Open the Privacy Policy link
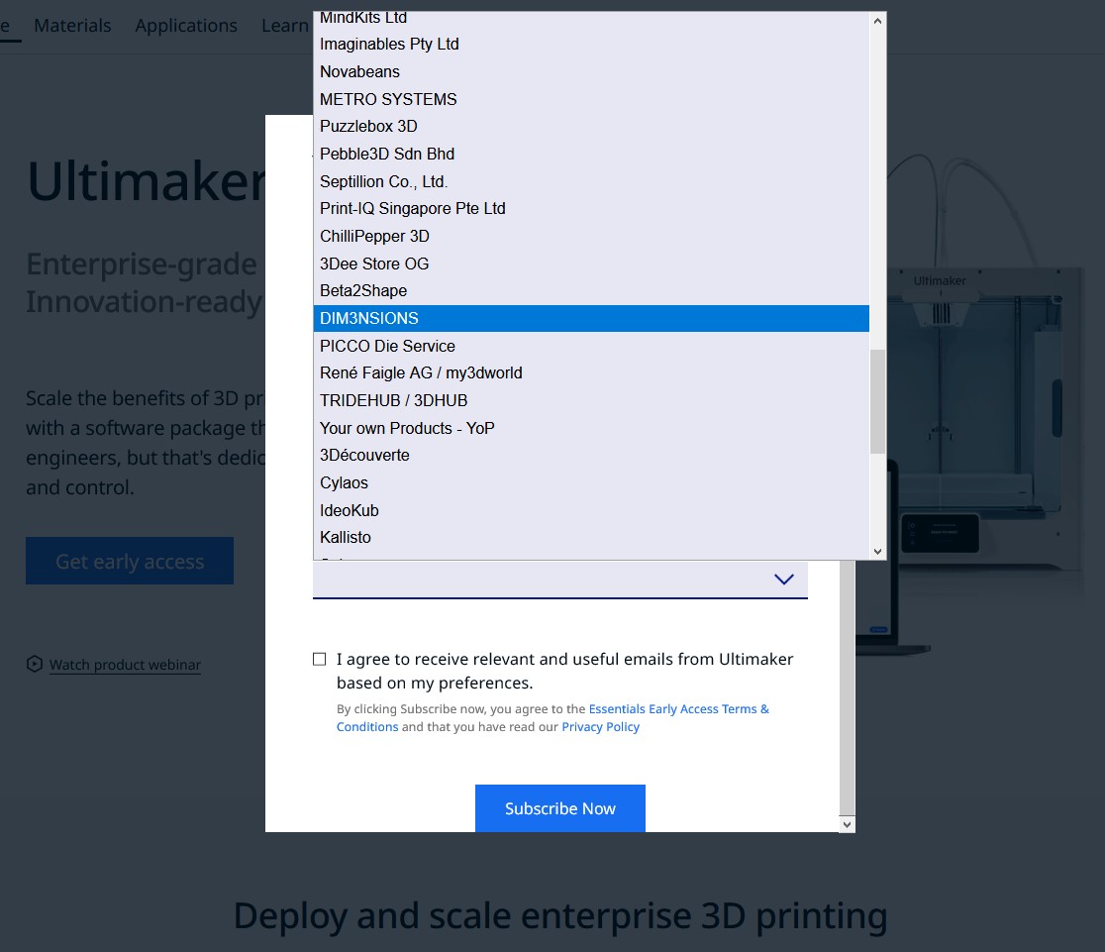Viewport: 1105px width, 952px height. click(x=600, y=726)
